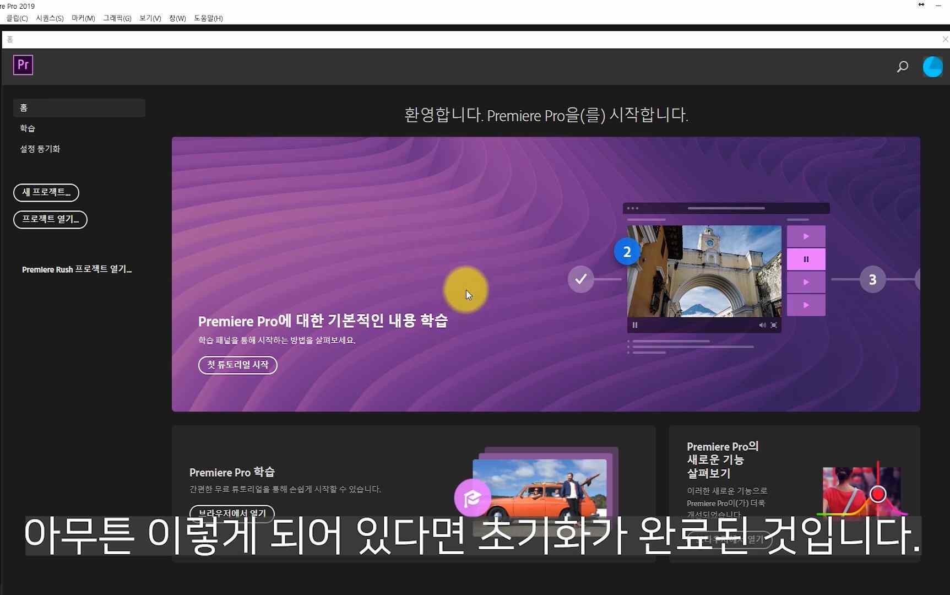
Task: Click the completed checkmark step circle
Action: (x=580, y=279)
